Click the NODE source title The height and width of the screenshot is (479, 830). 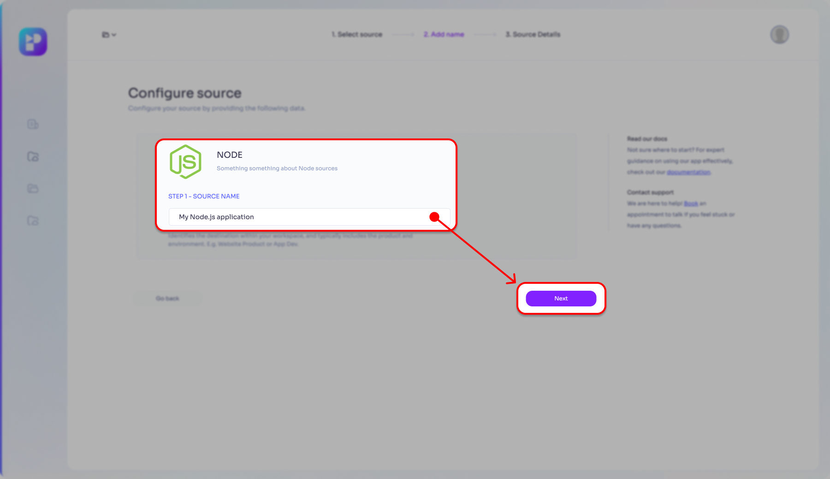pos(230,155)
